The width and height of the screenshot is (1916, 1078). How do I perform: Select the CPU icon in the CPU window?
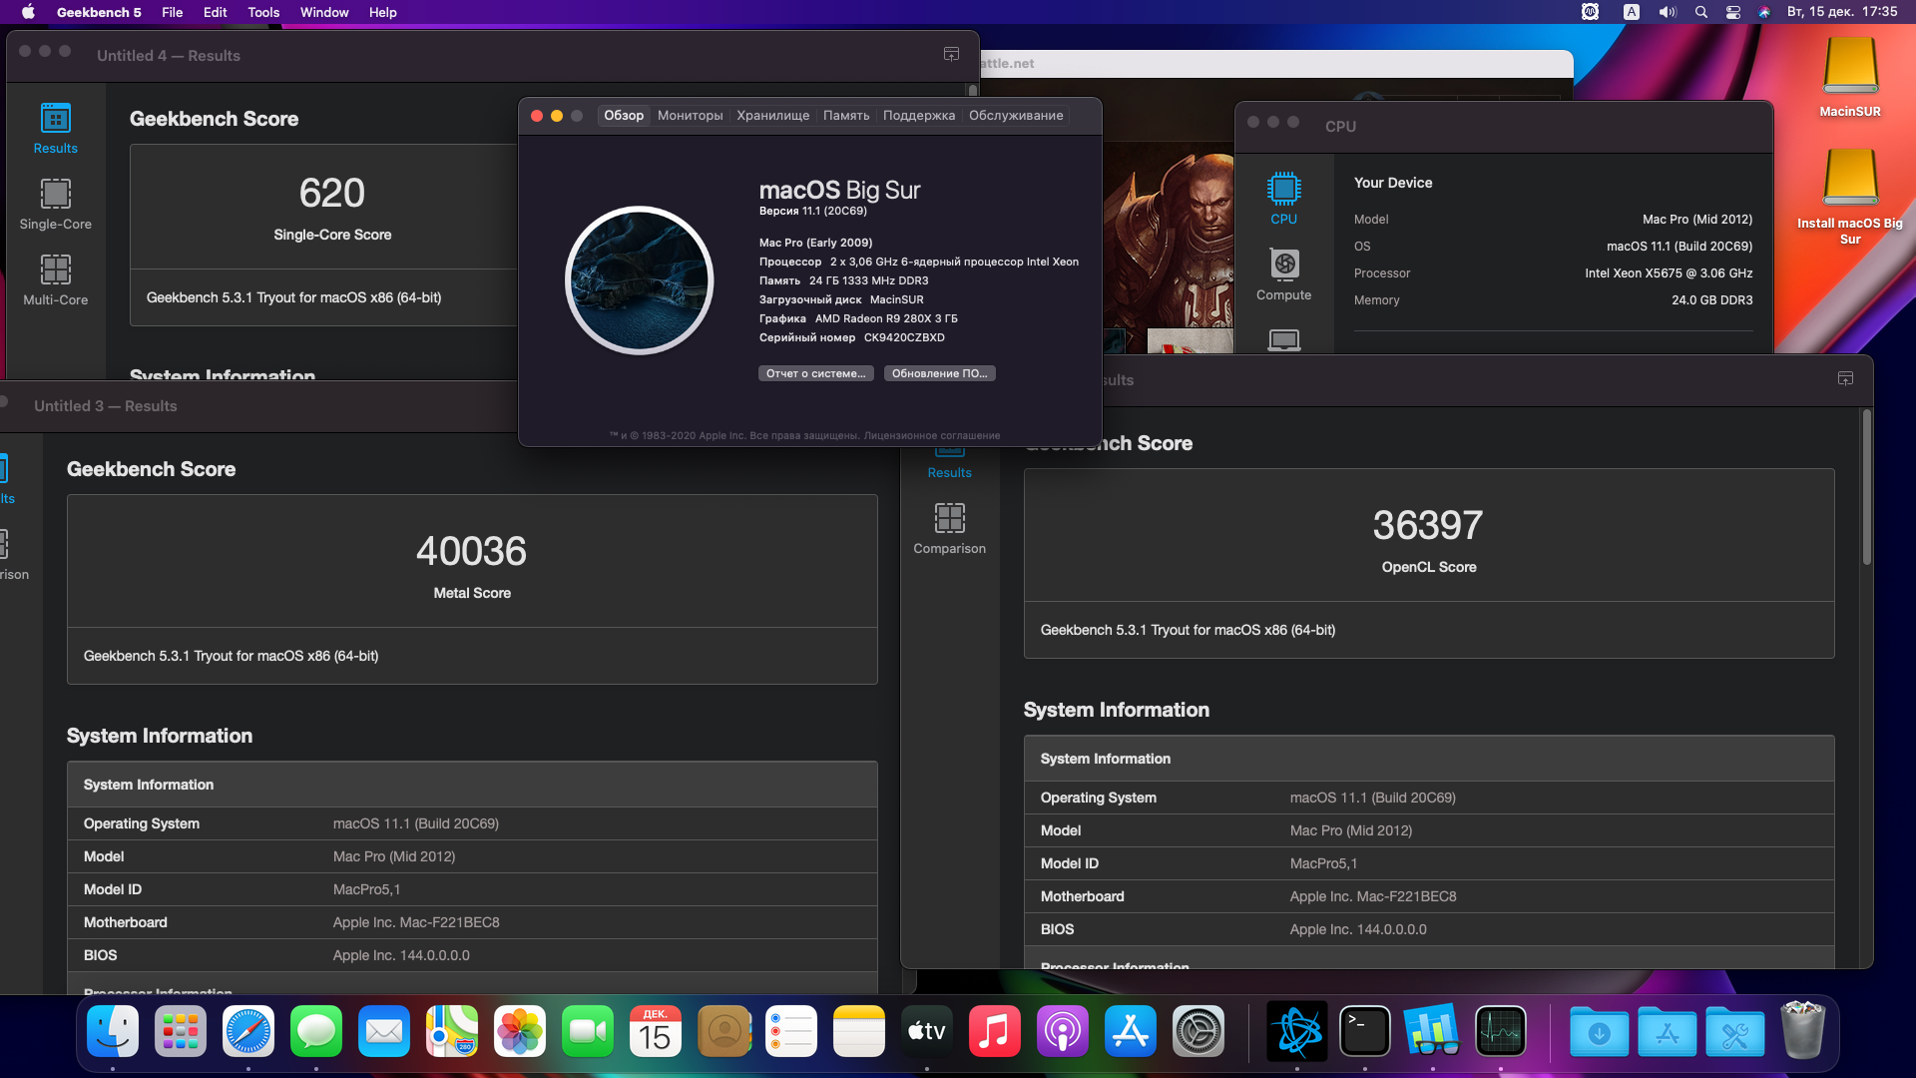[x=1283, y=190]
